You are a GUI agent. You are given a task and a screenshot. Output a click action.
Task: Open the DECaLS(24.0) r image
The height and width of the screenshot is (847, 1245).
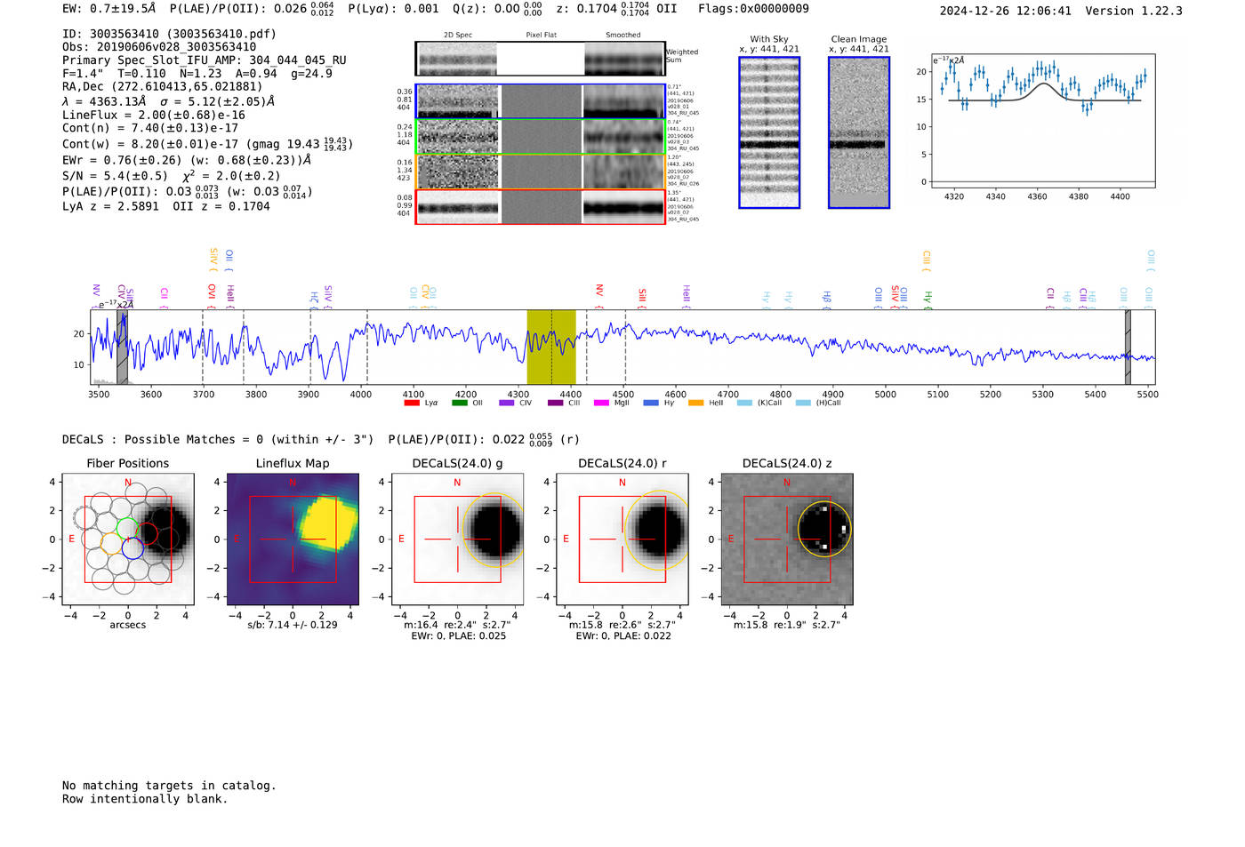[x=622, y=539]
